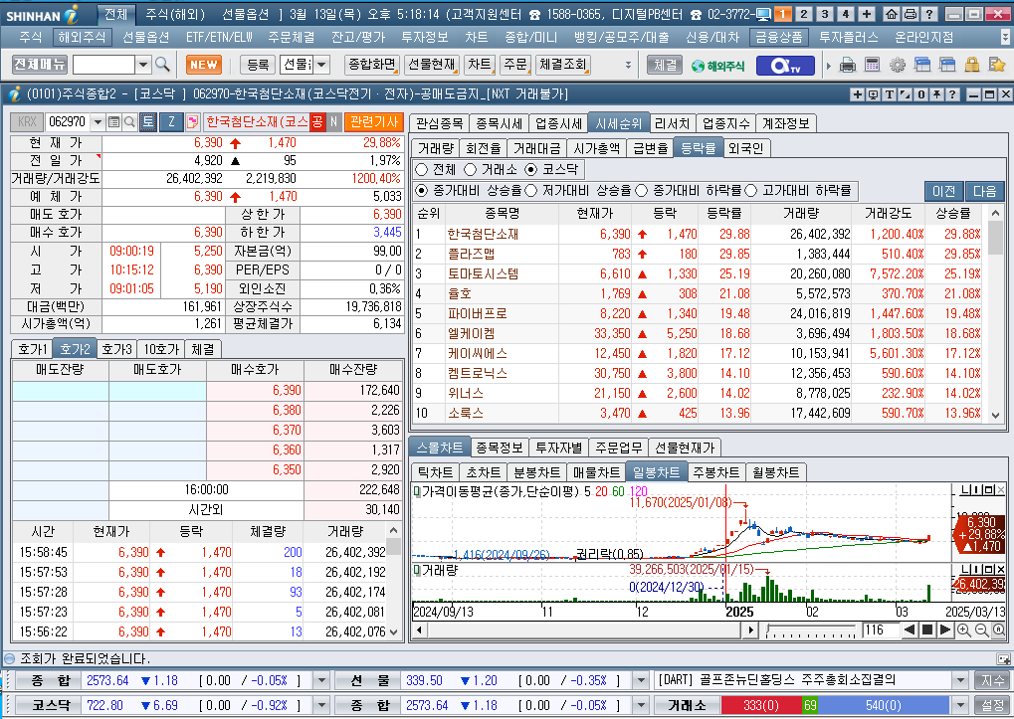Image resolution: width=1014 pixels, height=719 pixels.
Task: Select 고가대비 하락률 radio option
Action: (751, 191)
